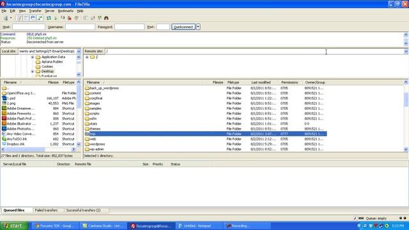Open the Bookmarks menu
This screenshot has width=409, height=230.
[66, 11]
